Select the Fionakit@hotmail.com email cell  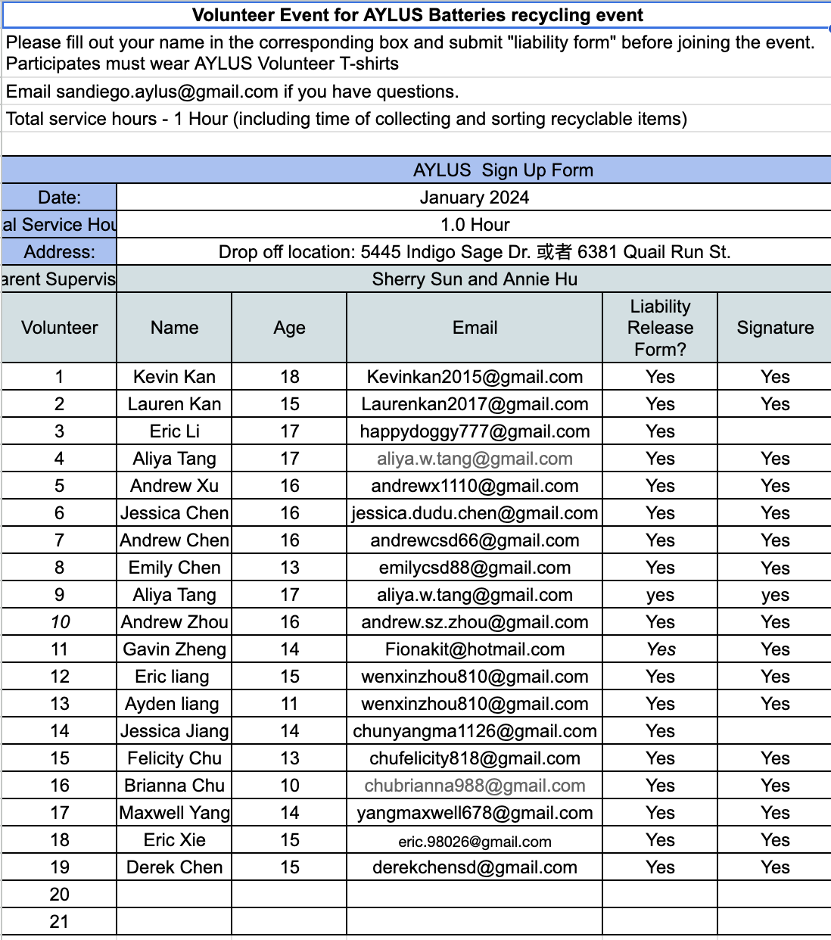(475, 649)
